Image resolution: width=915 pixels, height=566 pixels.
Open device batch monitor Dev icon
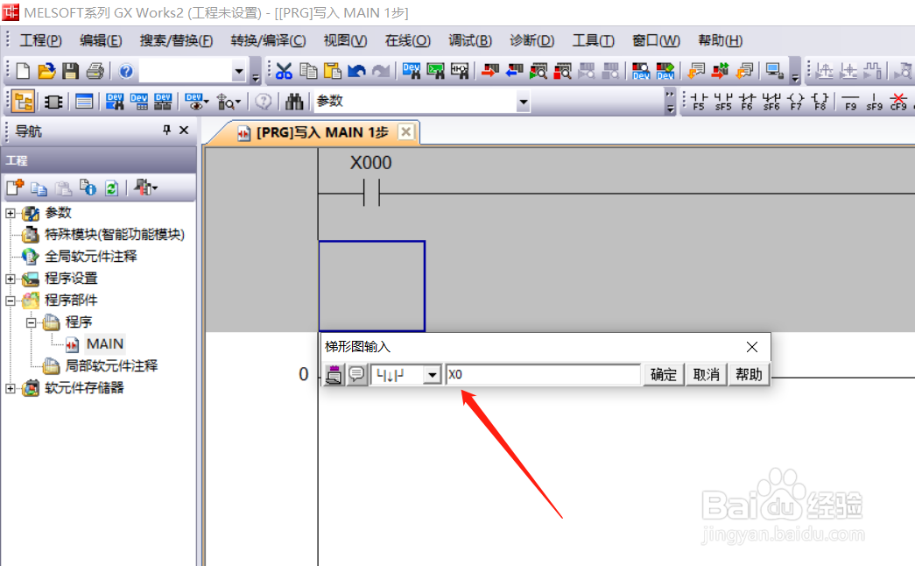(x=641, y=71)
